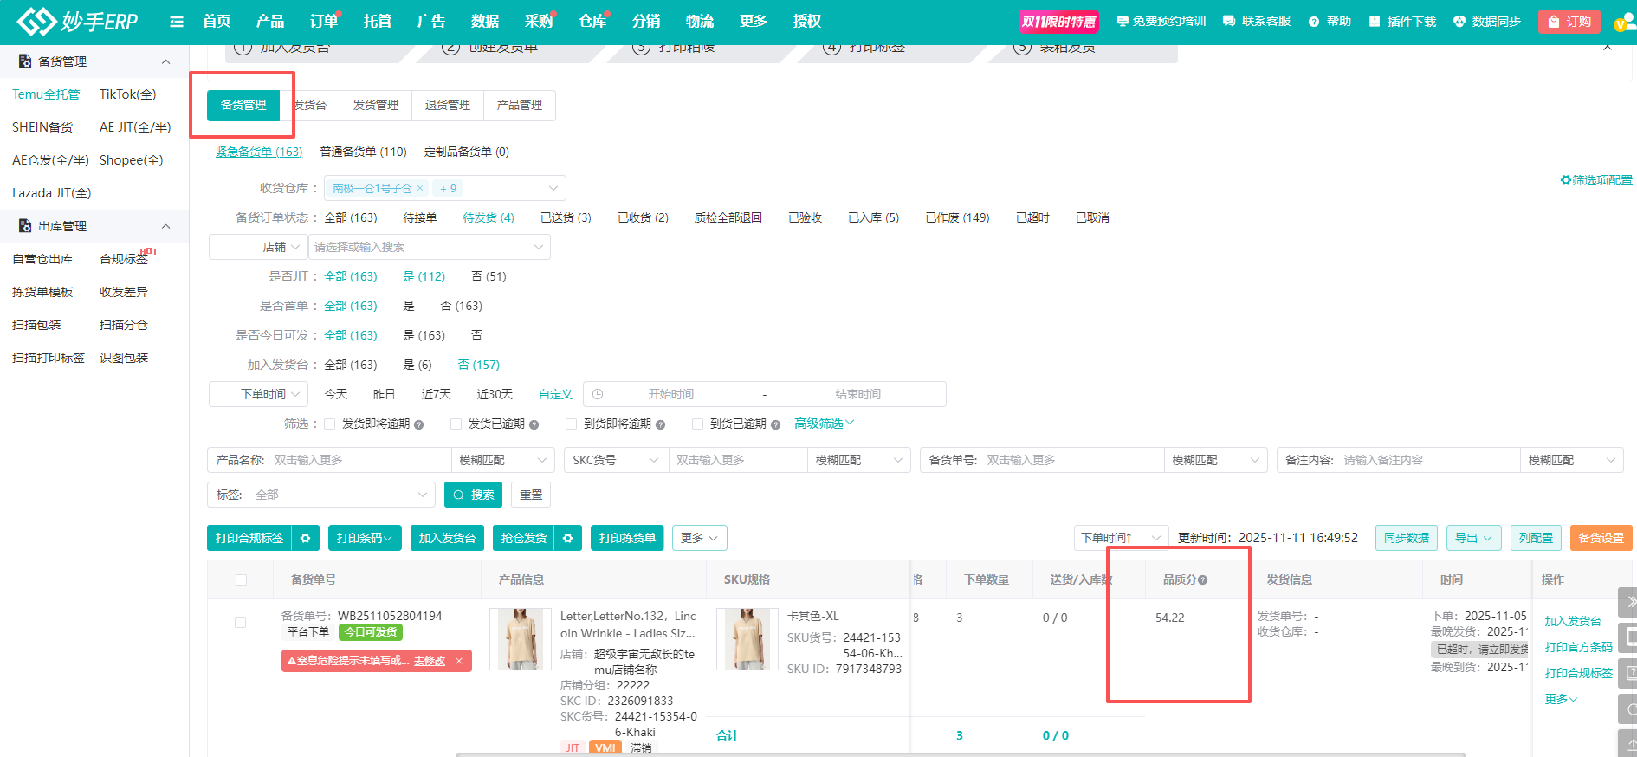1637x757 pixels.
Task: Dismiss the red warning tag with its X
Action: 459,661
